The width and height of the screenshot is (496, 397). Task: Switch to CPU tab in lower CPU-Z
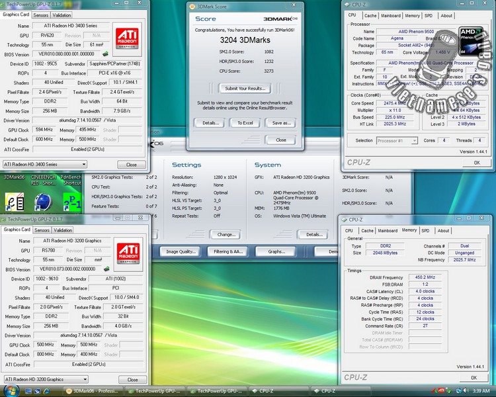pos(349,231)
